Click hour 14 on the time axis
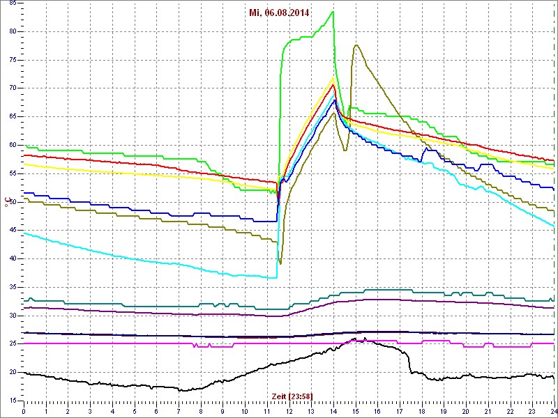 pos(333,411)
